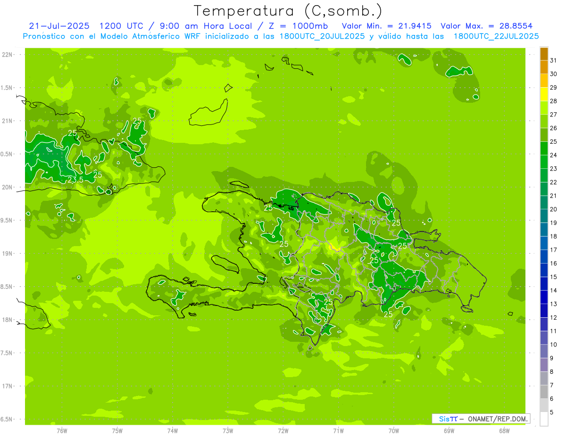Click the "21N" latitude axis label

(x=7, y=121)
